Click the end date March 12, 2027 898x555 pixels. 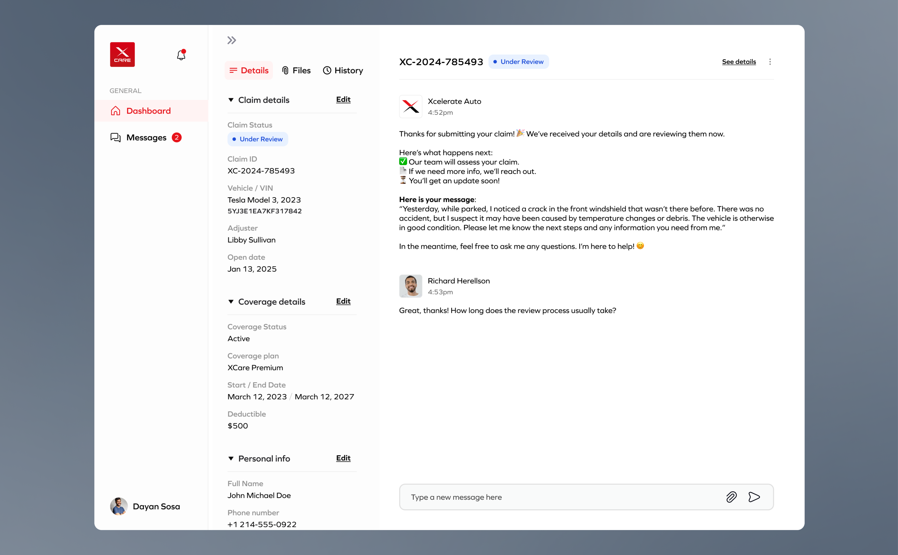pos(324,397)
